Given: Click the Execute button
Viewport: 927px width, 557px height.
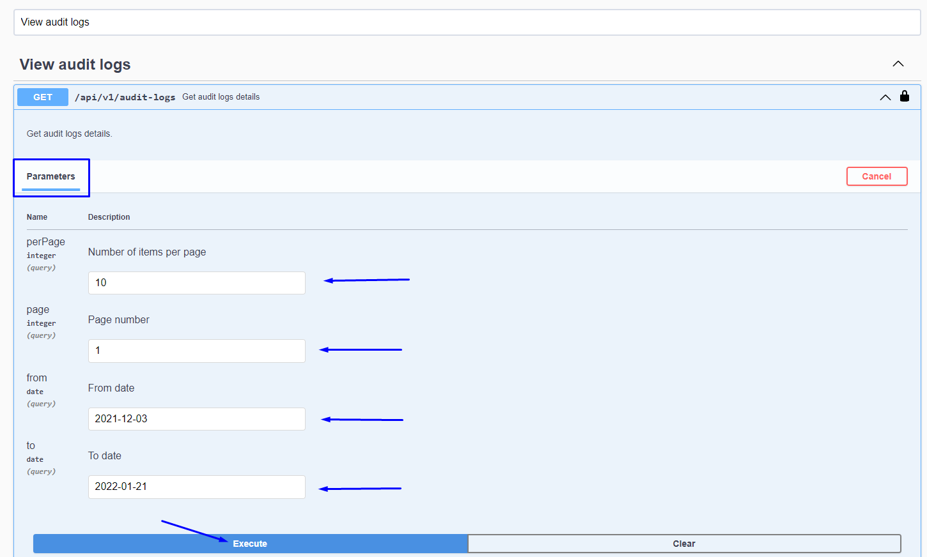Looking at the screenshot, I should pos(250,544).
